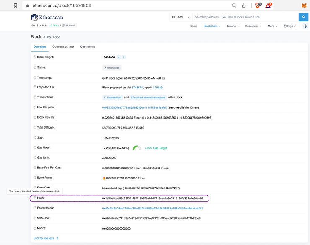Click the beaverbuild.org extra data value
Screen dimensions: 310x245
click(x=141, y=188)
